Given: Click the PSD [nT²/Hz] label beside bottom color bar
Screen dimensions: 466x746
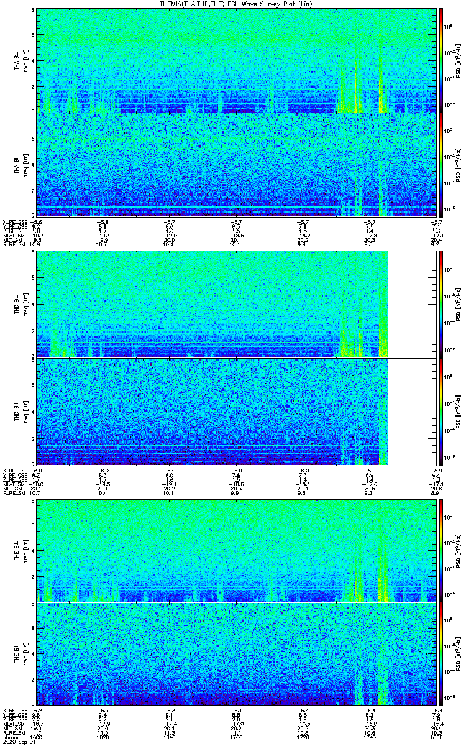Looking at the screenshot, I should pyautogui.click(x=458, y=654).
